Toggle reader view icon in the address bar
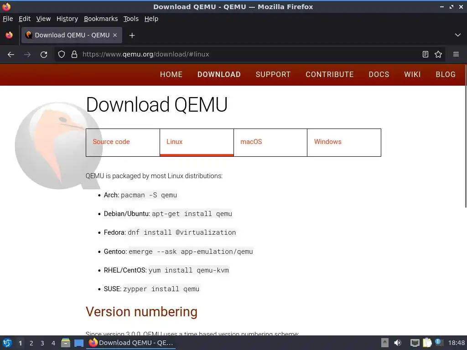The image size is (467, 350). coord(425,54)
